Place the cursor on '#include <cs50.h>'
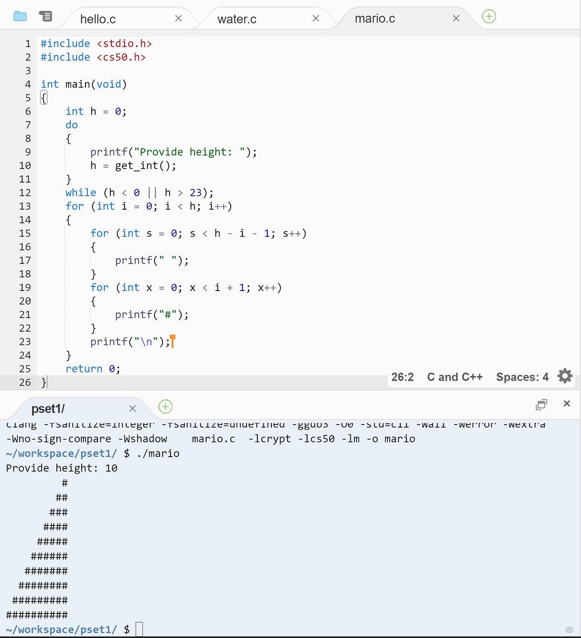This screenshot has height=638, width=581. click(x=93, y=57)
